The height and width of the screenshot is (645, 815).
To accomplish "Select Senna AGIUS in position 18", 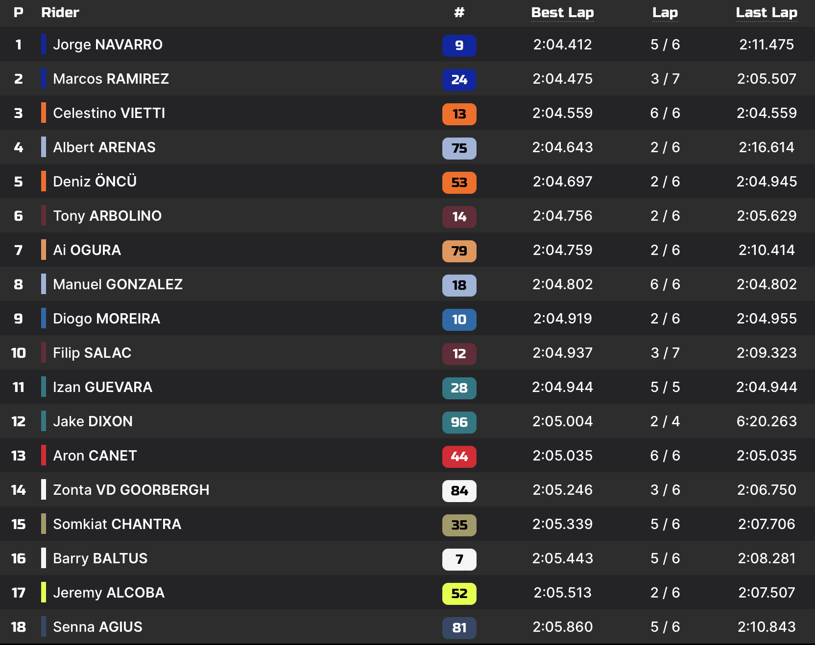I will point(97,627).
